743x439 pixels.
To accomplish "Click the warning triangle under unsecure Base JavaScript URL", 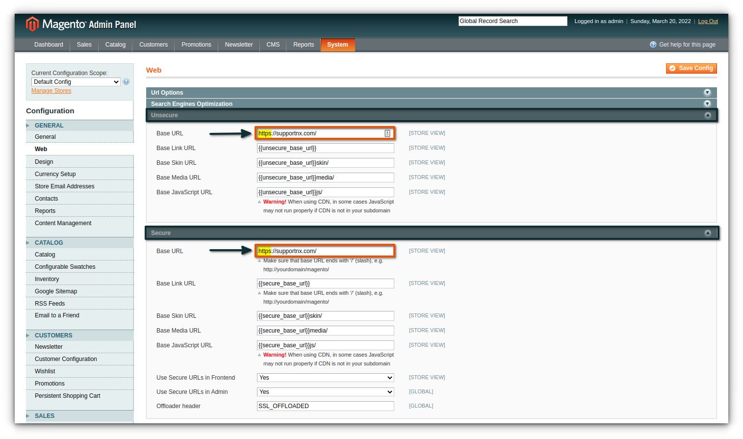I will [259, 201].
